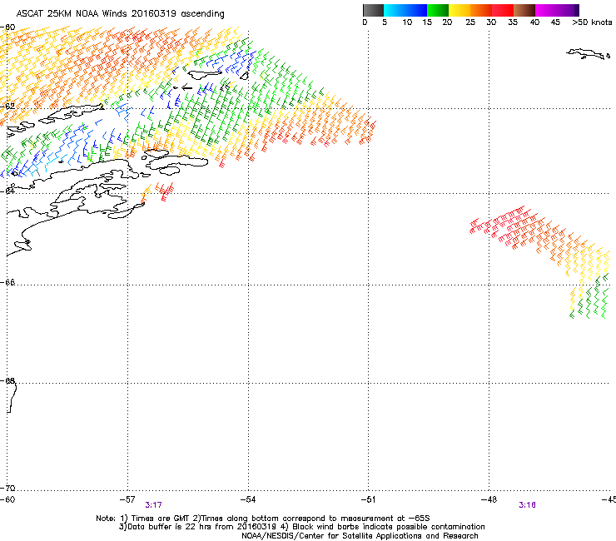The image size is (616, 541).
Task: Click the longitude label '-54'
Action: (x=248, y=499)
